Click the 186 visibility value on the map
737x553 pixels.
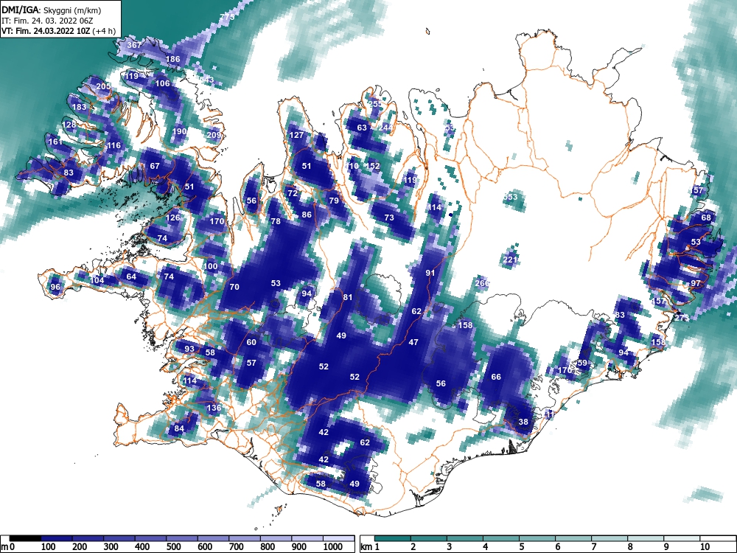coord(173,59)
